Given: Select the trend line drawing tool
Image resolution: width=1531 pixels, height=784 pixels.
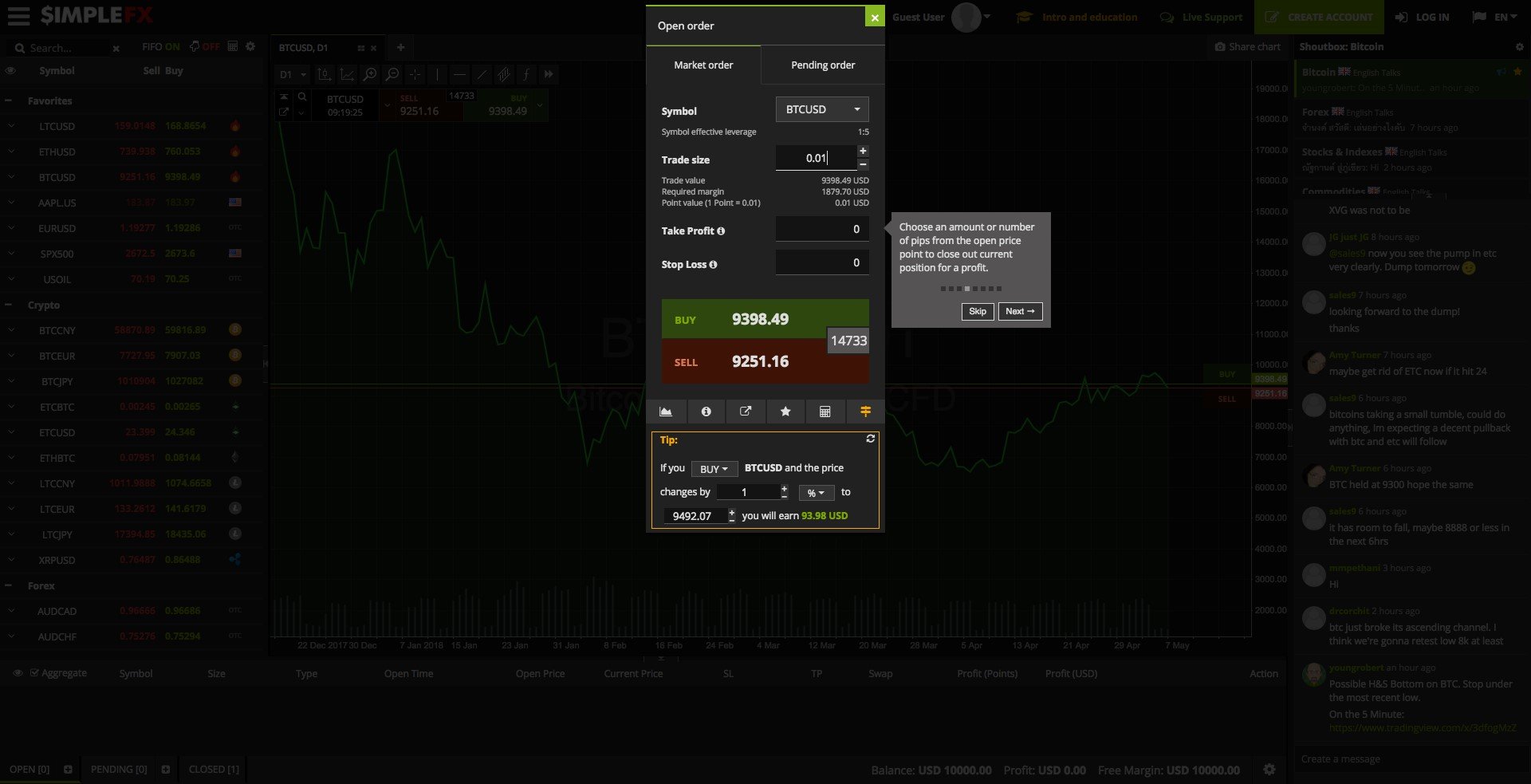Looking at the screenshot, I should tap(482, 74).
